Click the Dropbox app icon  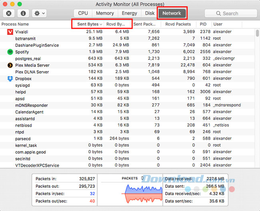coord(10,79)
